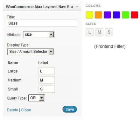Filter by size M button
Image resolution: width=140 pixels, height=120 pixels.
(x=99, y=32)
